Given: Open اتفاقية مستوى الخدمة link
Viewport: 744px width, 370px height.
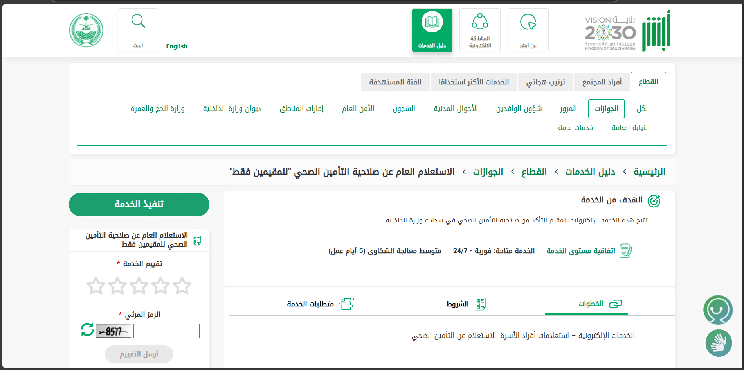Looking at the screenshot, I should (581, 251).
